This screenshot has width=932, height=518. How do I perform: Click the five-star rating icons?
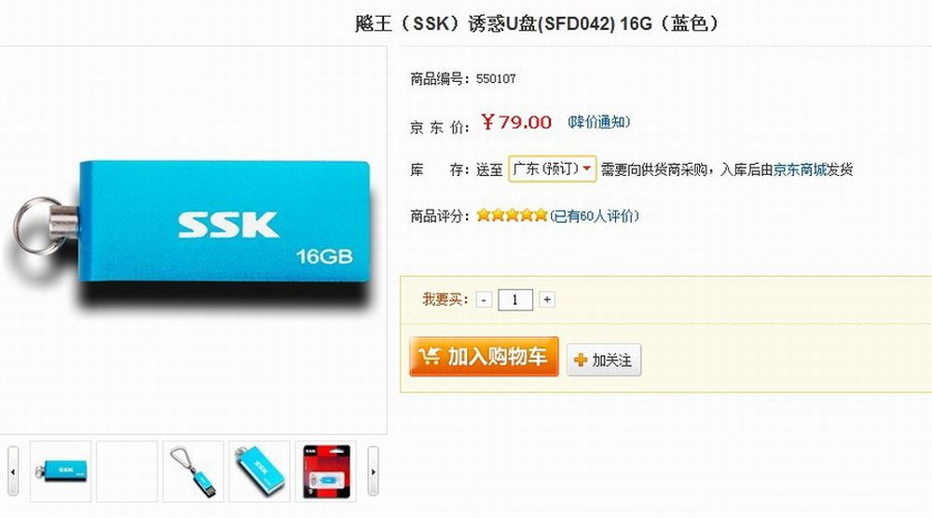pyautogui.click(x=512, y=215)
